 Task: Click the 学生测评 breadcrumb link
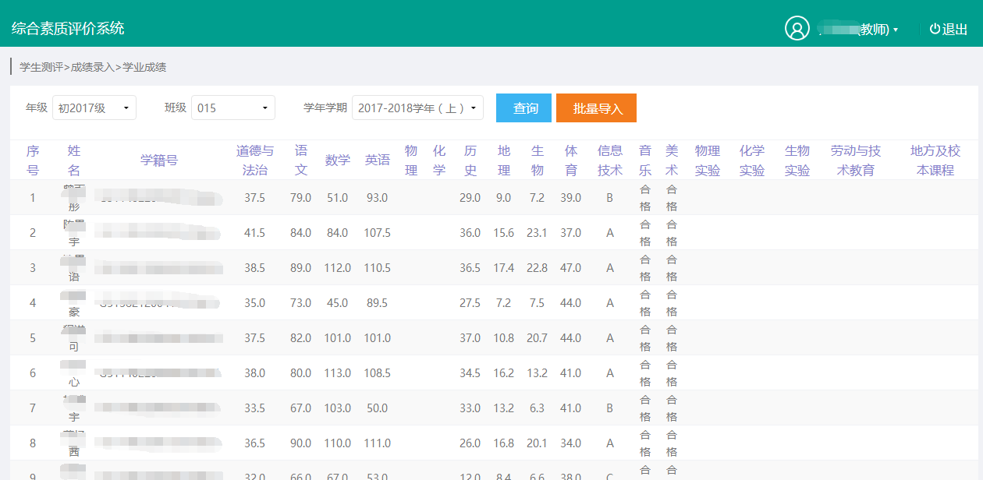click(x=41, y=68)
